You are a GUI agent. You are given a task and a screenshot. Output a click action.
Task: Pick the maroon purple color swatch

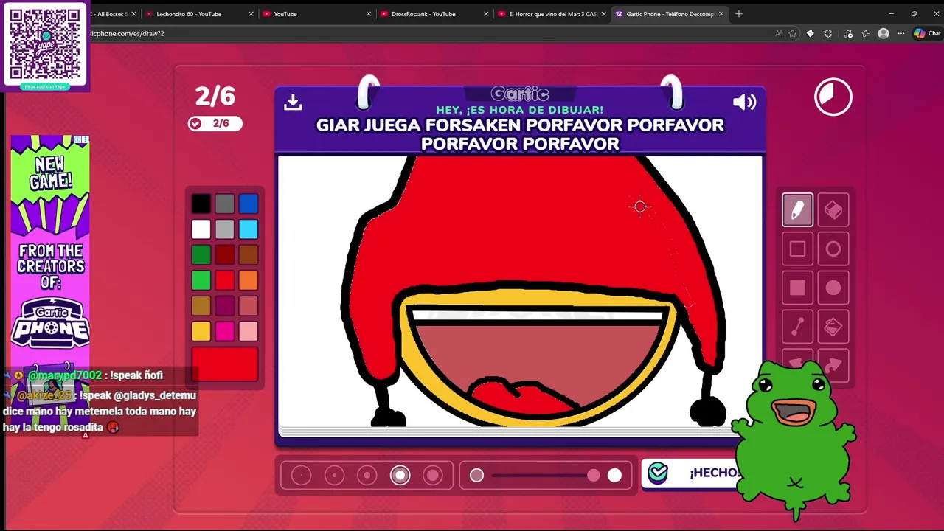pyautogui.click(x=225, y=306)
